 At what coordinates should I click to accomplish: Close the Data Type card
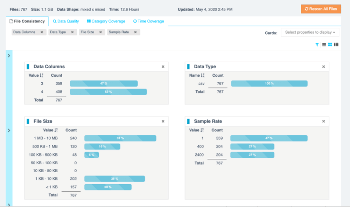tap(323, 67)
